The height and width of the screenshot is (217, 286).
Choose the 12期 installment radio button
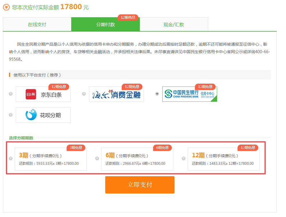pyautogui.click(x=184, y=158)
